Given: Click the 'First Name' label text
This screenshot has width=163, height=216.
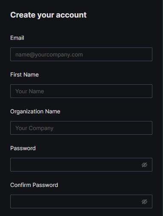Looking at the screenshot, I should click(24, 75).
